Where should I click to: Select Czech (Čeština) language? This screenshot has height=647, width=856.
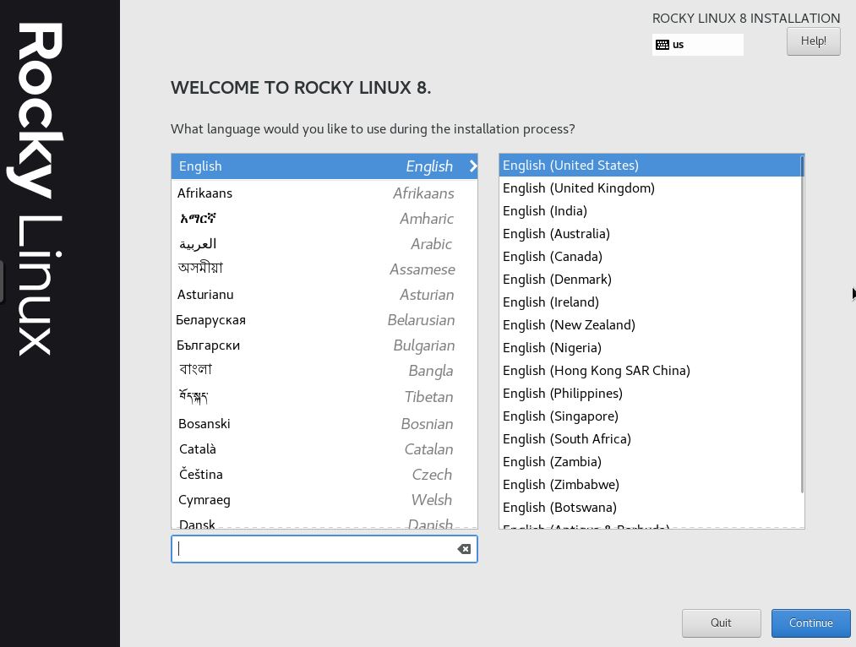pos(324,475)
